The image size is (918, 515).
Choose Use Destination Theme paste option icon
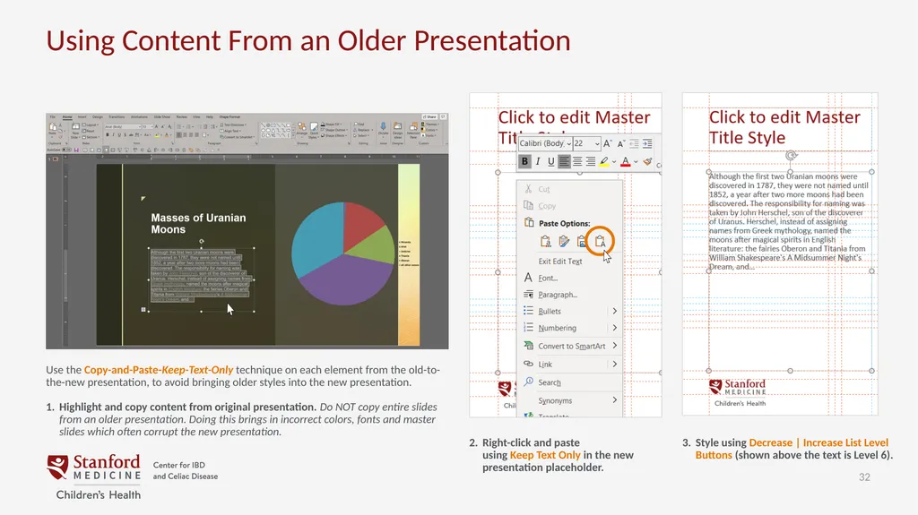[546, 241]
